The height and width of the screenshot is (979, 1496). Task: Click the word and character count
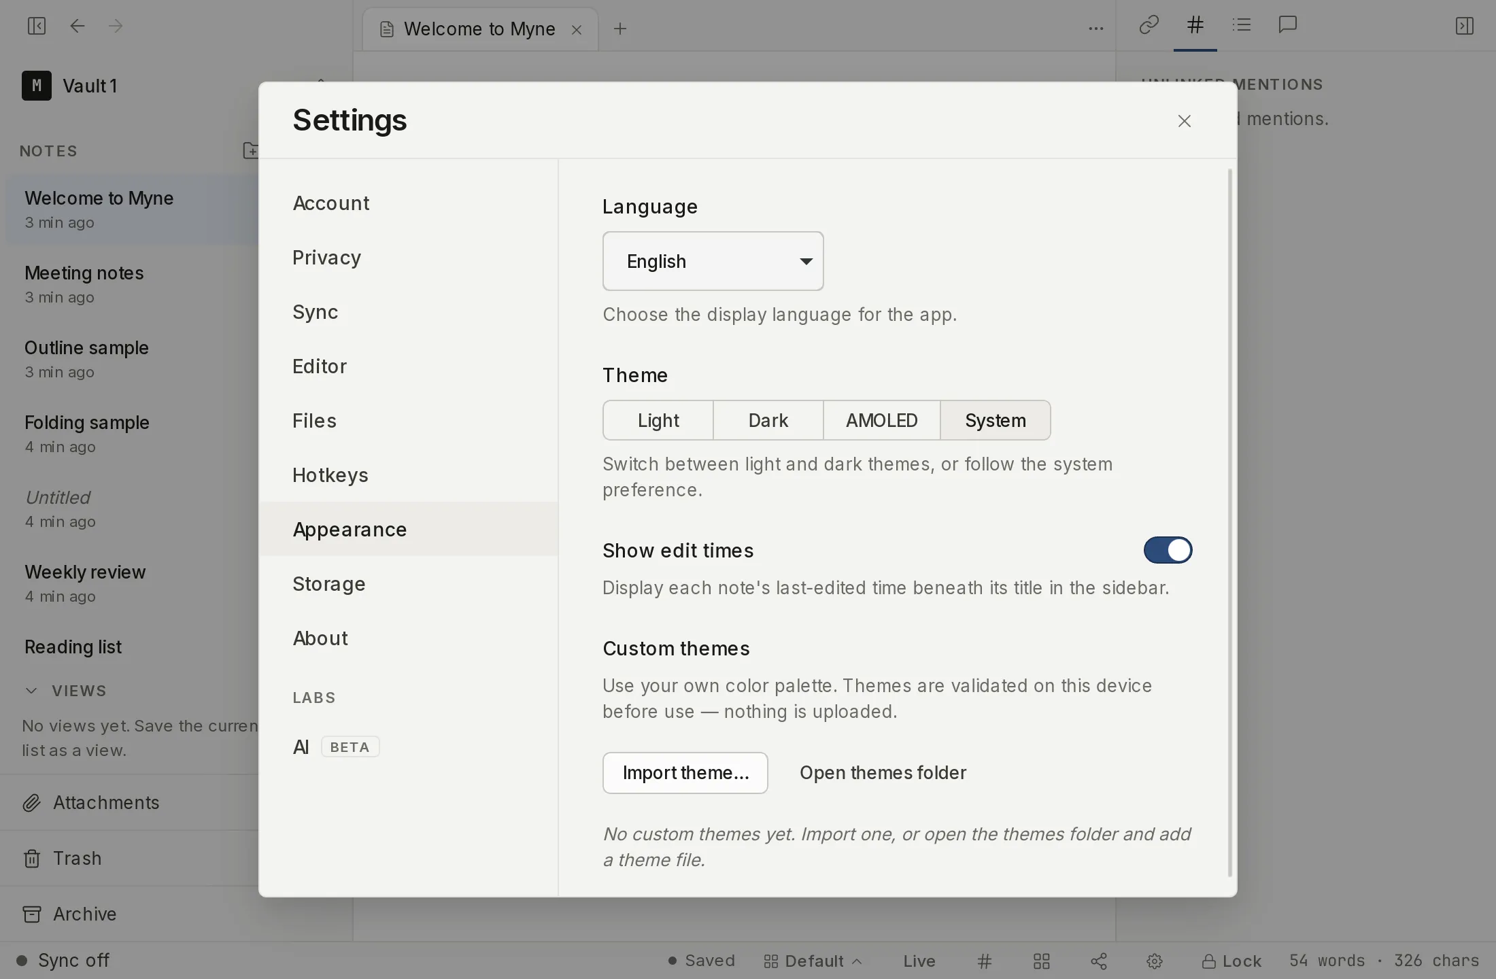(x=1384, y=961)
